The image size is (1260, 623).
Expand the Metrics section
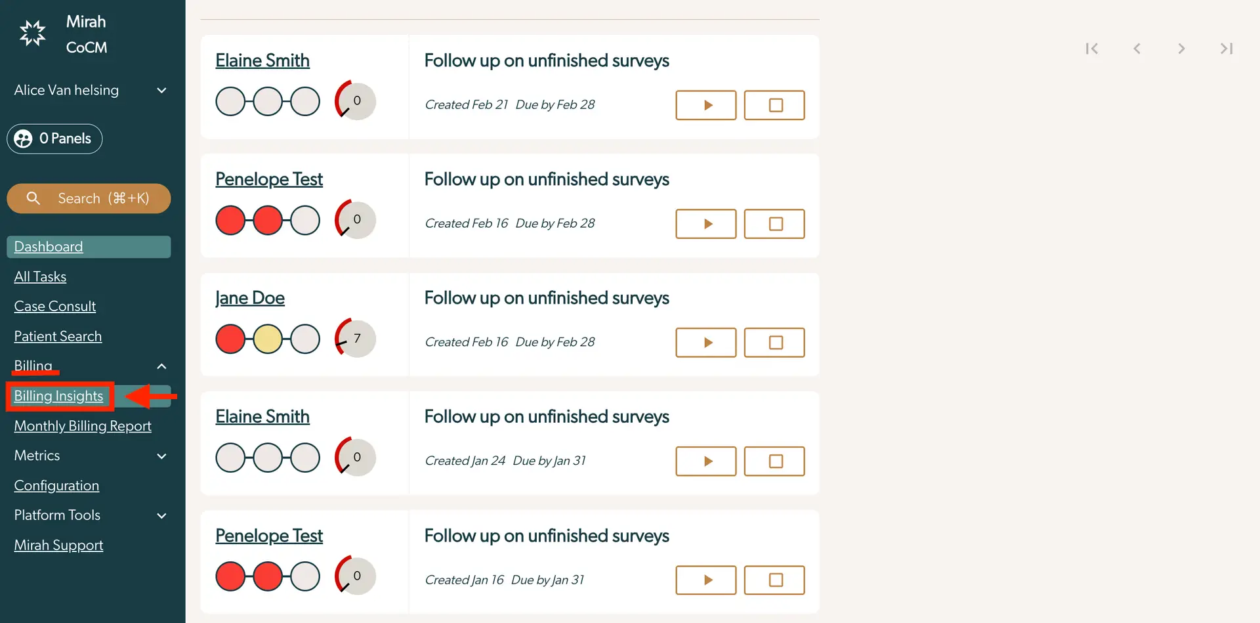[161, 456]
